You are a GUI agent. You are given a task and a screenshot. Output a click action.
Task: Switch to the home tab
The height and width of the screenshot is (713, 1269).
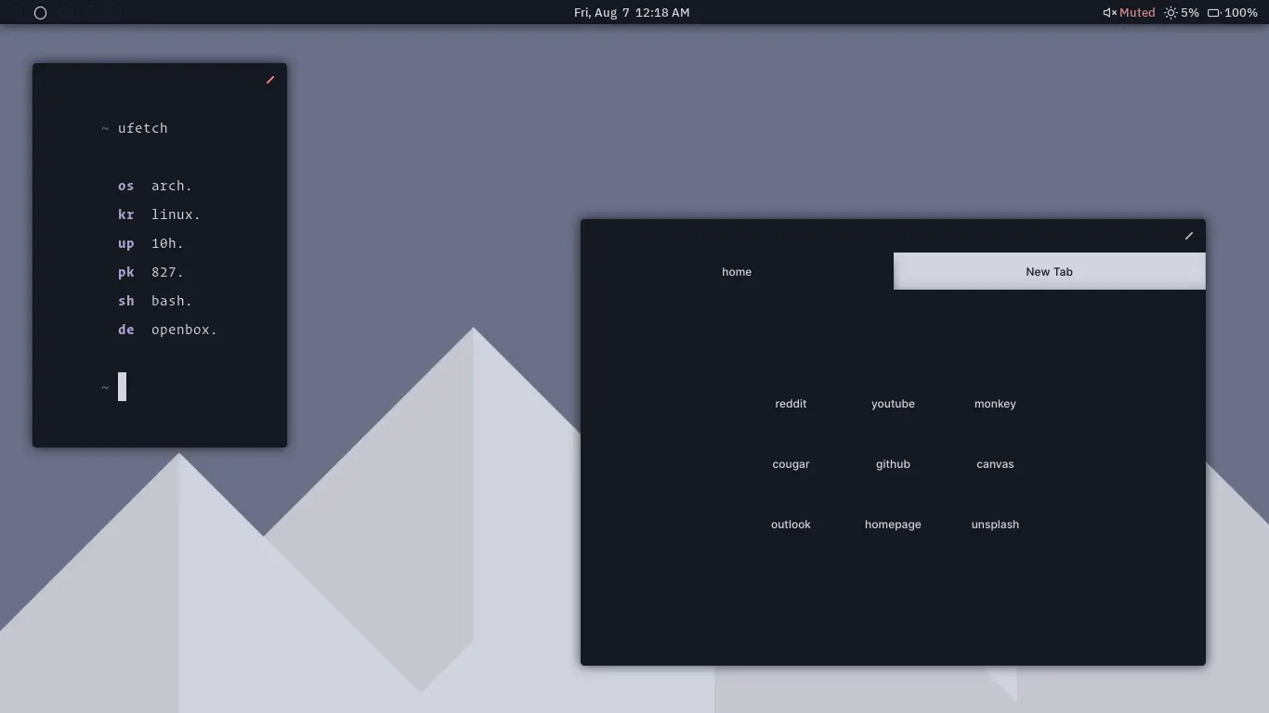point(737,272)
